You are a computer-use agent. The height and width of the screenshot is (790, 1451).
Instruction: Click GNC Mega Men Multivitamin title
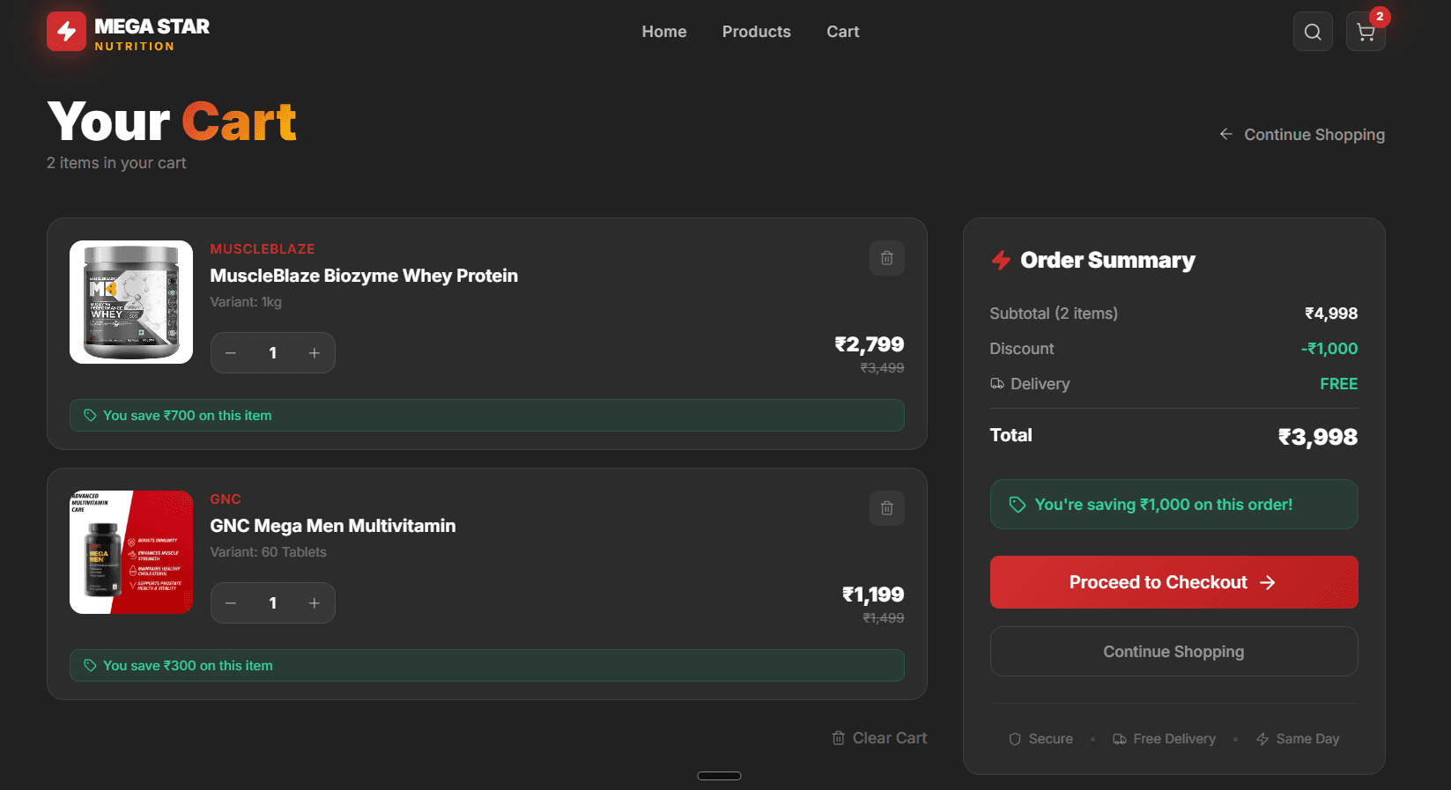333,526
